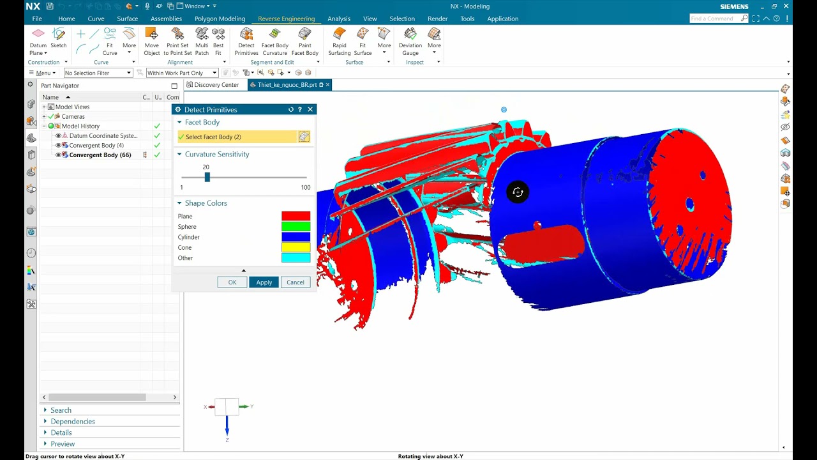Click Cancel in Detect Primitives
Image resolution: width=817 pixels, height=460 pixels.
[x=296, y=282]
